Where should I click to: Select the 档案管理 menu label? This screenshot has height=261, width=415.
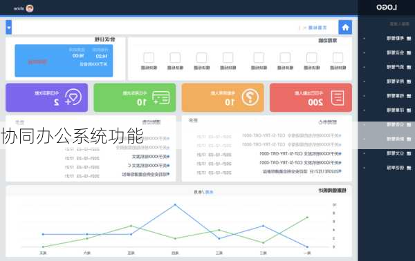396,96
